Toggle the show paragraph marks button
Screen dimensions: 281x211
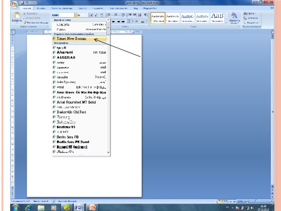[x=145, y=15]
